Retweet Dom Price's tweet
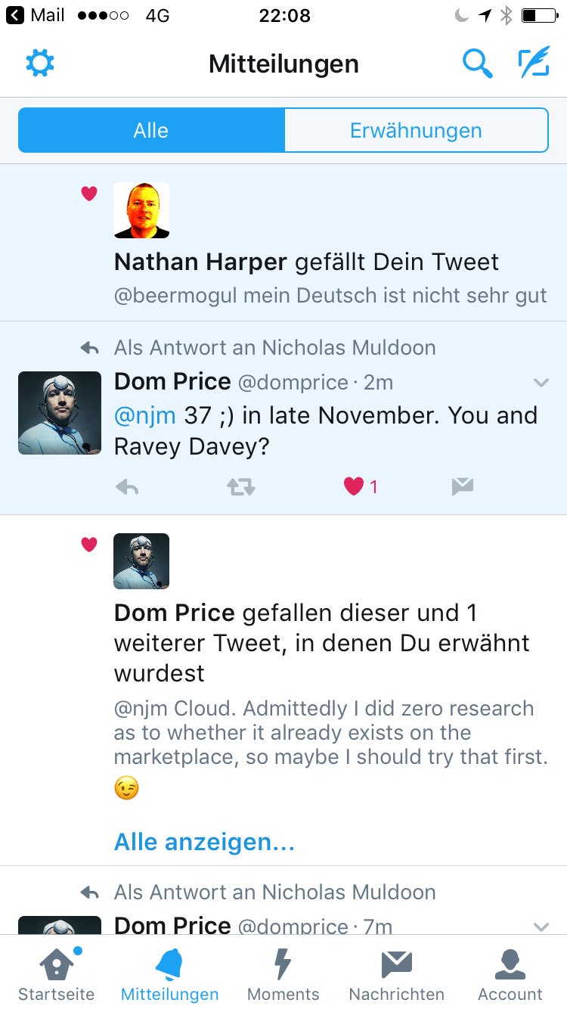Image resolution: width=567 pixels, height=1009 pixels. (240, 487)
